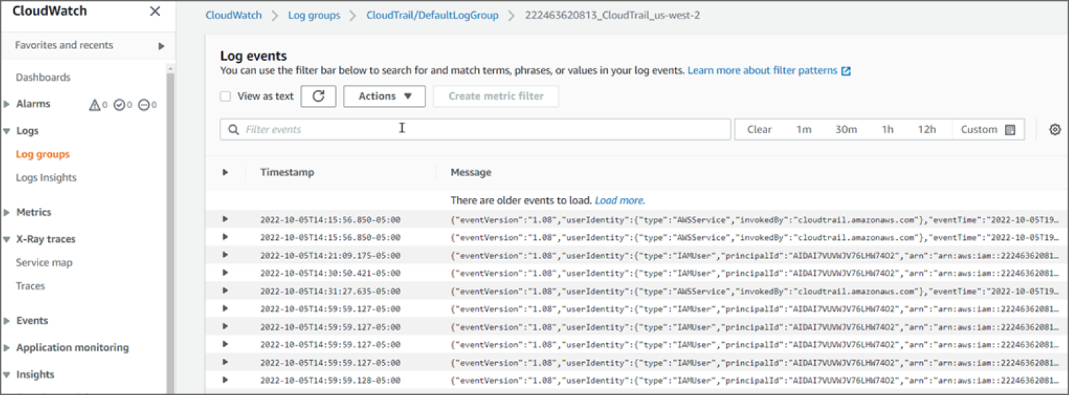Click the CloudWatch sidebar title
Screen dimensions: 1069x395
(49, 12)
